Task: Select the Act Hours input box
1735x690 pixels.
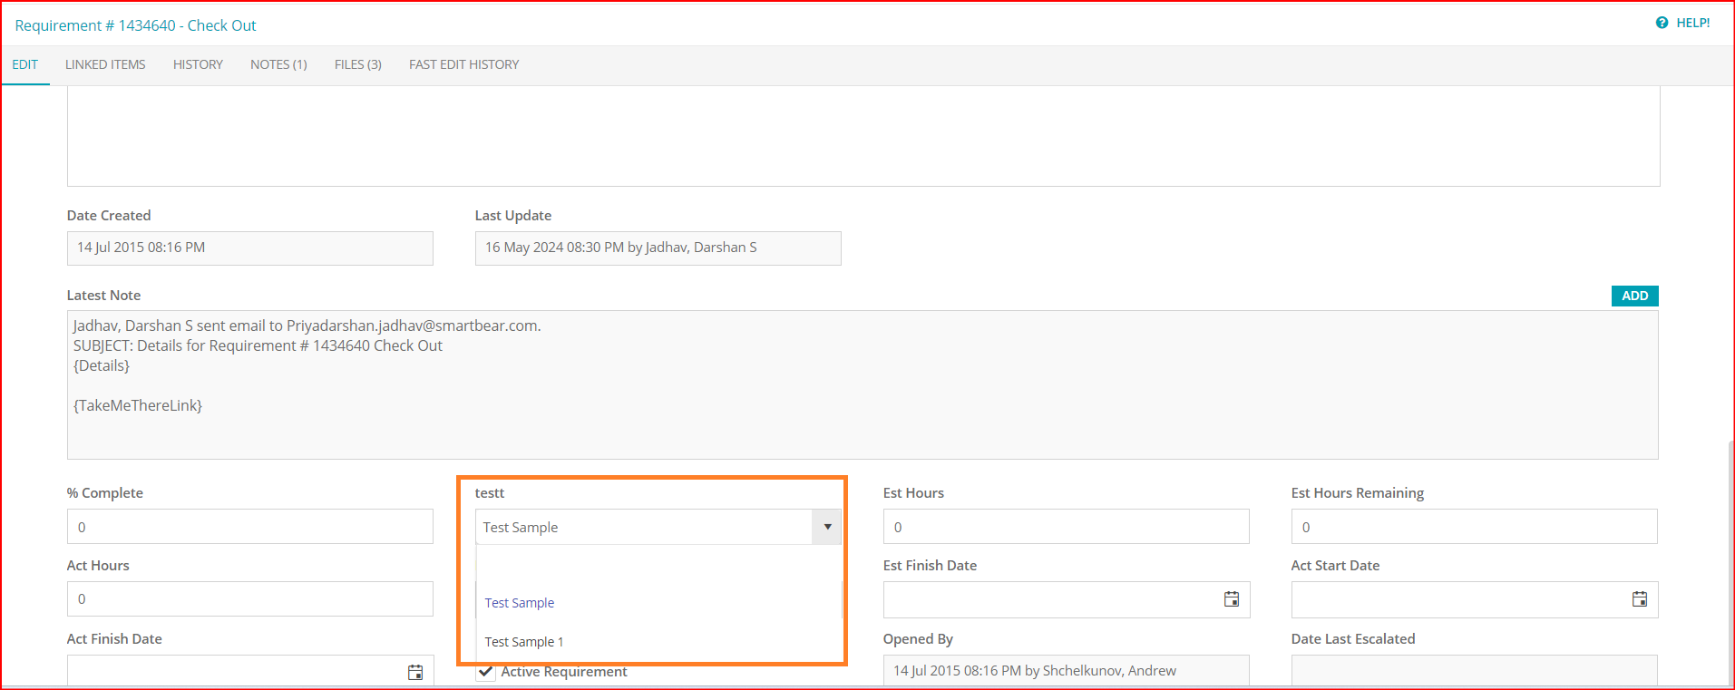Action: click(x=249, y=599)
